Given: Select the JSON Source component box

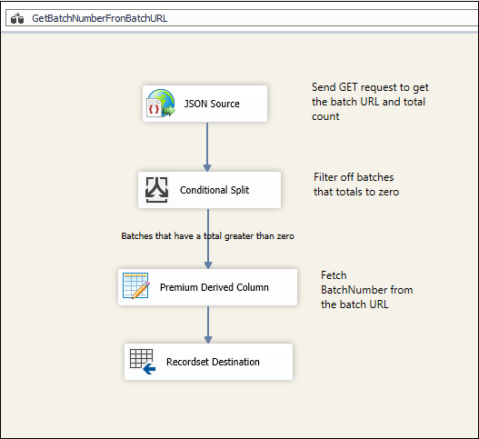Looking at the screenshot, I should (x=205, y=104).
